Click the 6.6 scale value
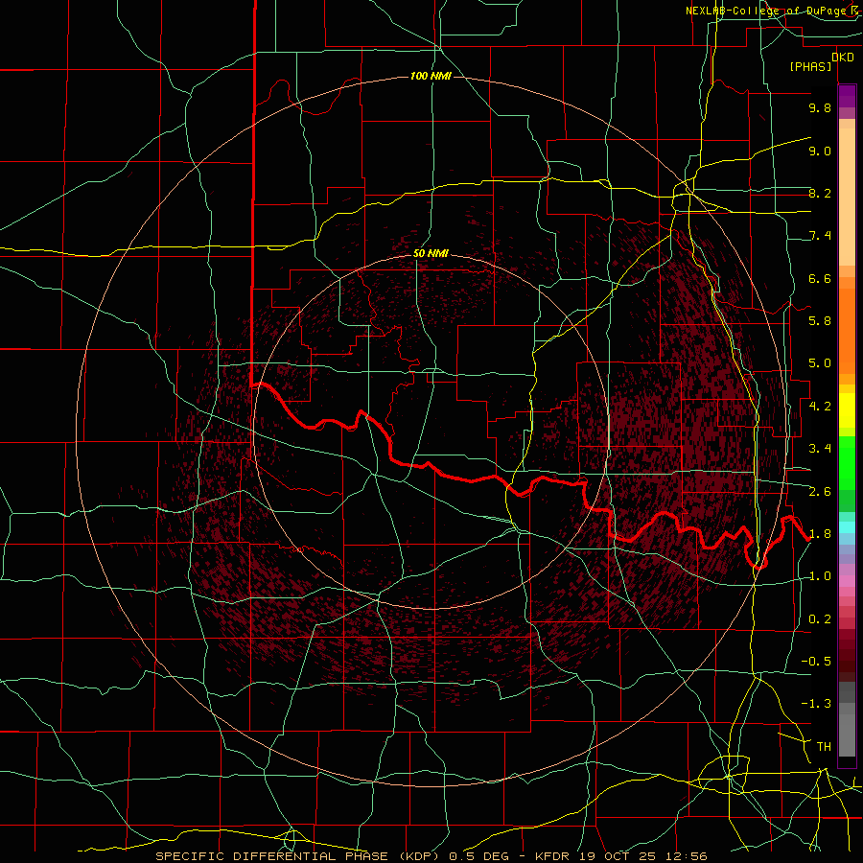 tap(820, 278)
